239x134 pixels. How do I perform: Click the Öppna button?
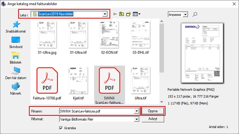[x=153, y=111]
